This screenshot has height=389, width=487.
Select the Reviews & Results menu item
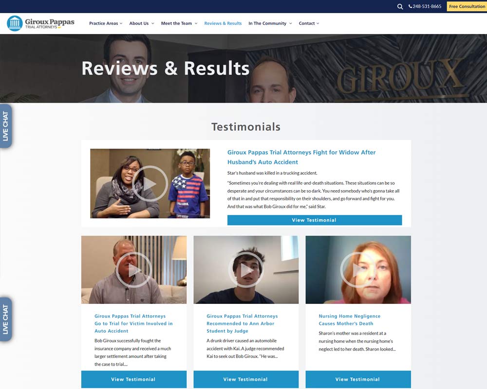pyautogui.click(x=223, y=23)
